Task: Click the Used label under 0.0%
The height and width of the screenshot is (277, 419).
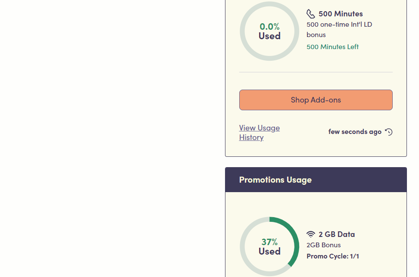Action: pyautogui.click(x=269, y=36)
